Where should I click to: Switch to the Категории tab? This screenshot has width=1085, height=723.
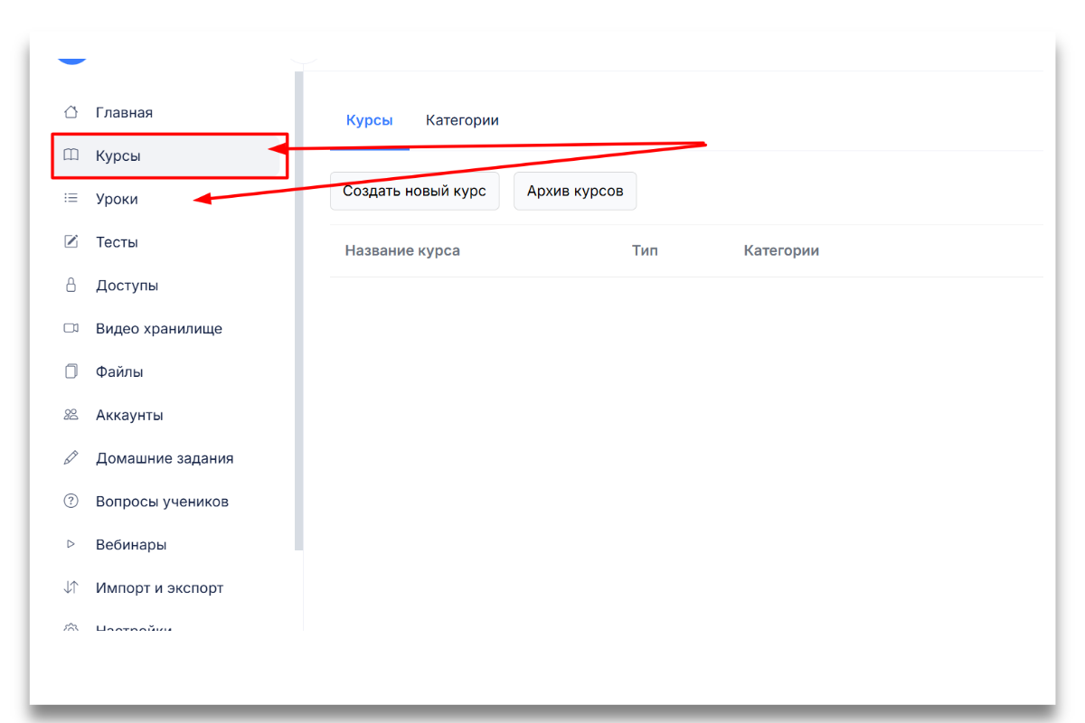(462, 120)
